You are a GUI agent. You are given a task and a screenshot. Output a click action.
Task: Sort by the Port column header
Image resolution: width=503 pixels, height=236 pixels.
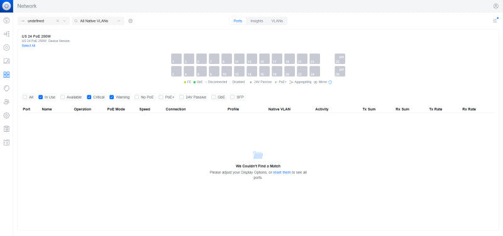point(26,109)
